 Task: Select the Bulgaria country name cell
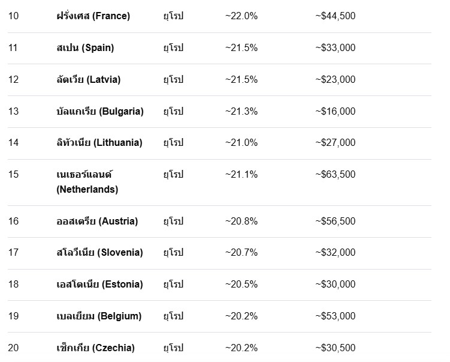[x=100, y=111]
